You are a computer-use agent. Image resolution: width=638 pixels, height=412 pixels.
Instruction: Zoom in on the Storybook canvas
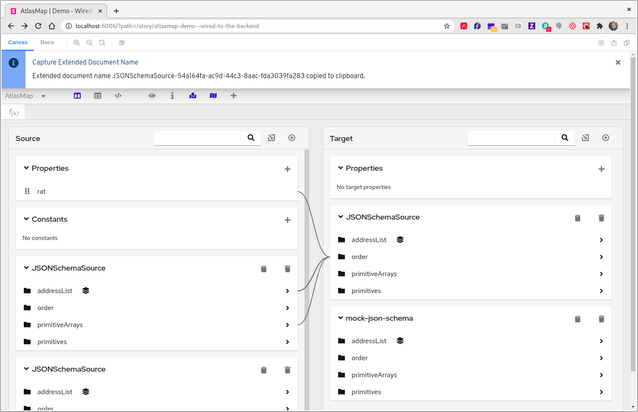pyautogui.click(x=76, y=42)
